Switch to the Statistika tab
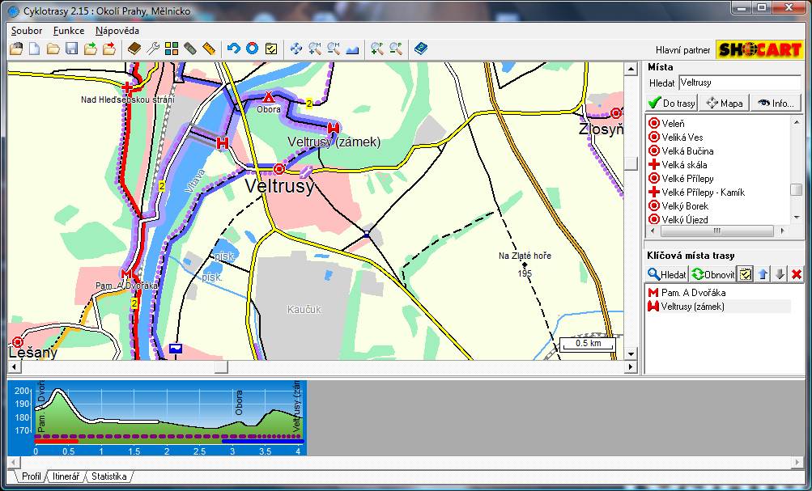 (108, 476)
